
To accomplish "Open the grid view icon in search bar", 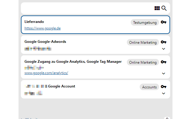I will [157, 8].
